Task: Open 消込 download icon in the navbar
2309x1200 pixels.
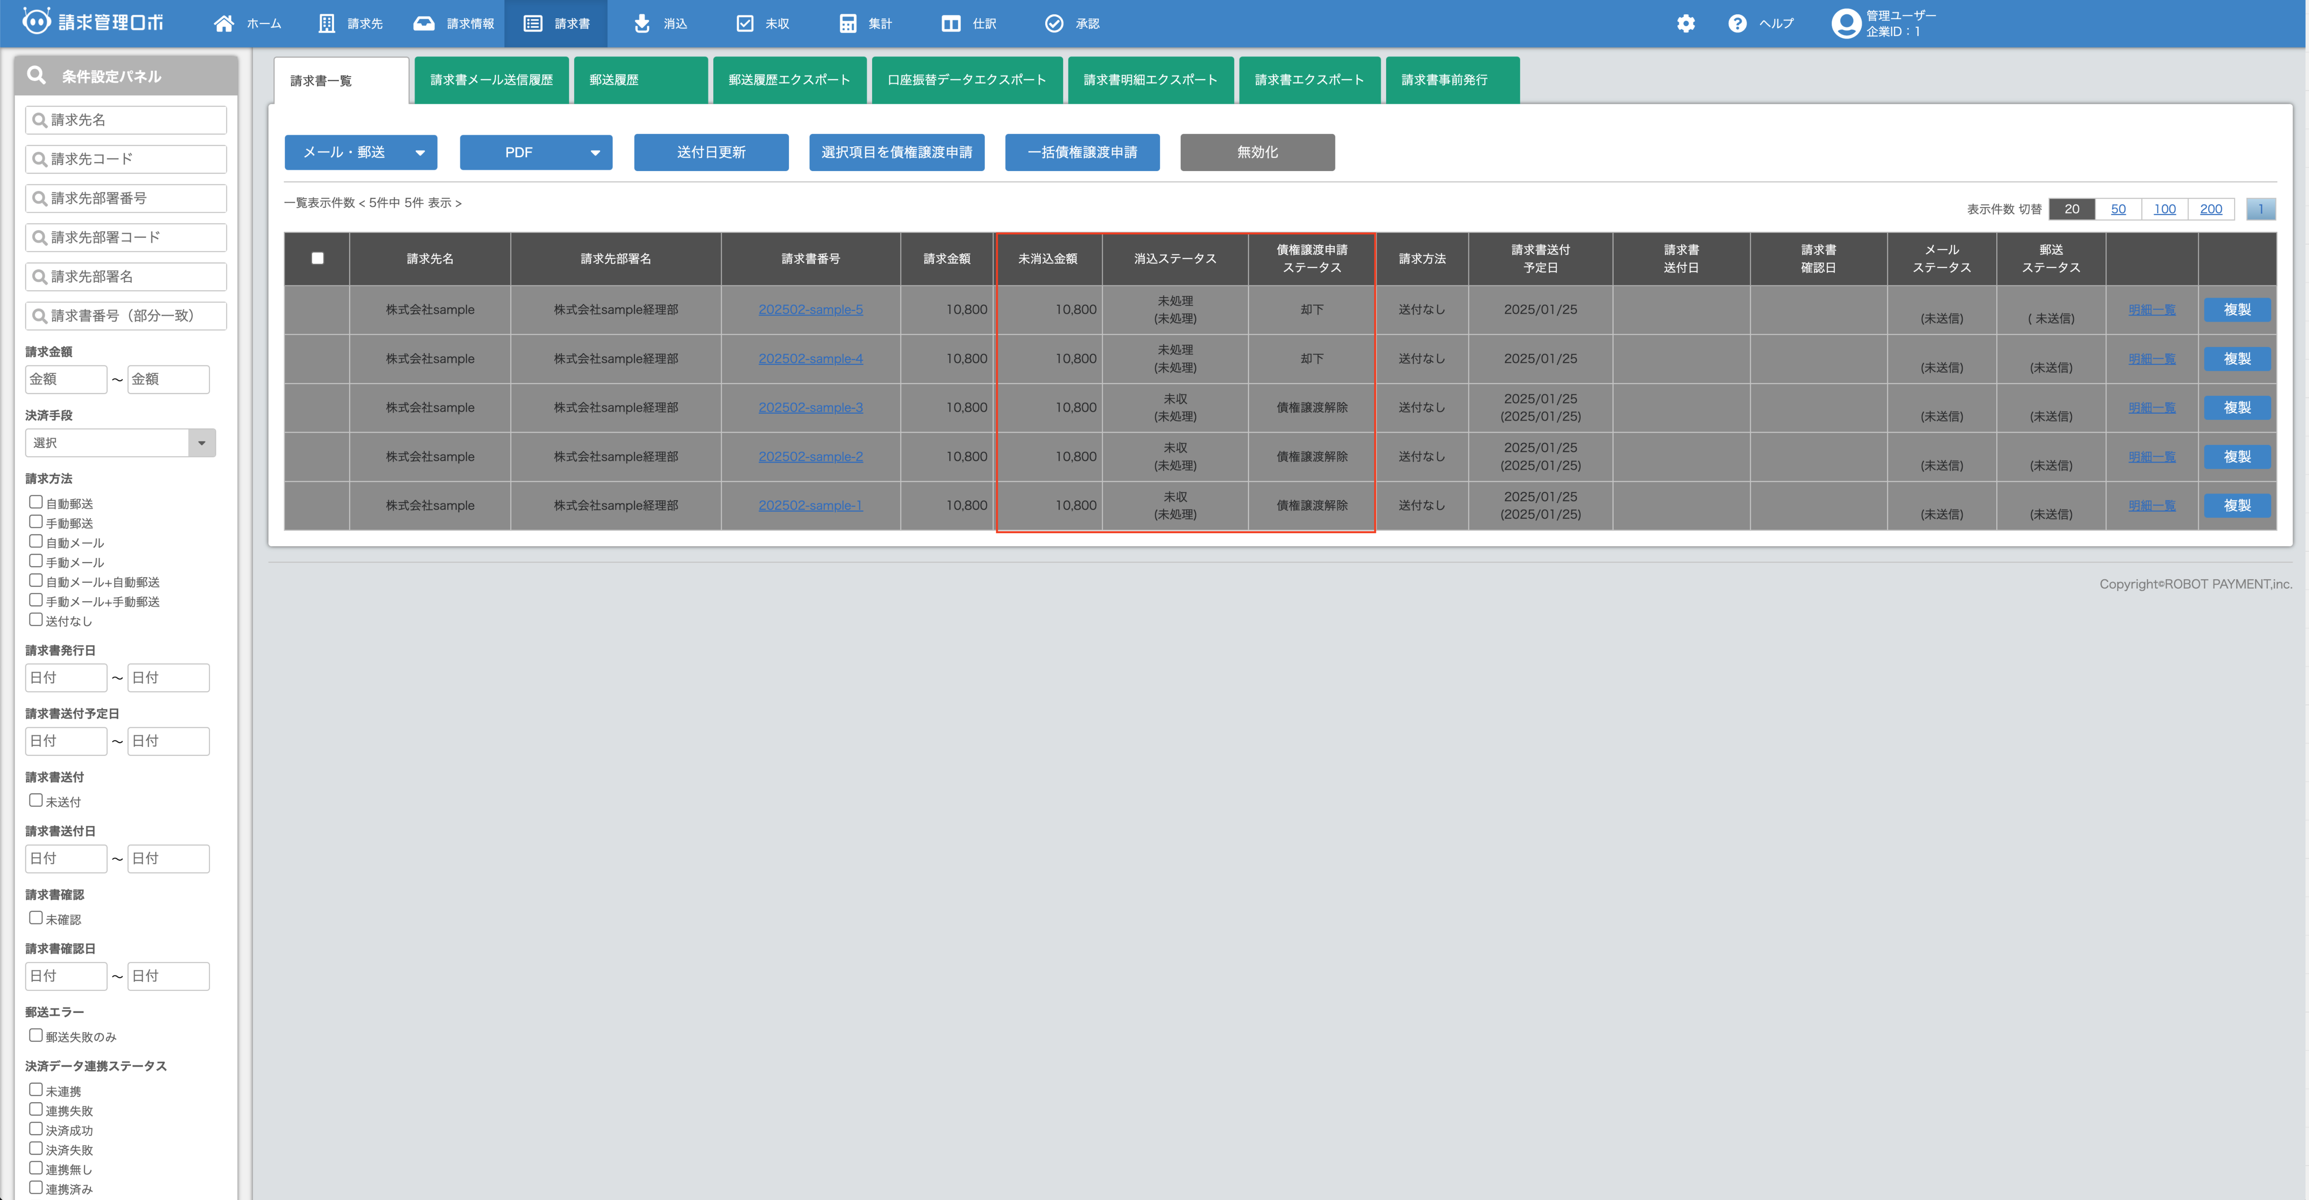Action: click(642, 23)
